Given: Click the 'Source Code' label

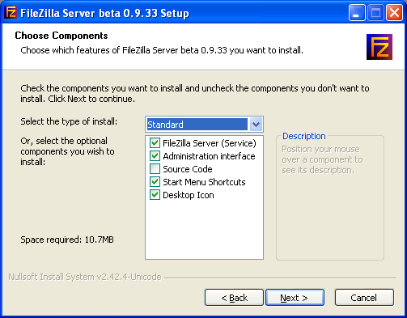Looking at the screenshot, I should pos(188,169).
